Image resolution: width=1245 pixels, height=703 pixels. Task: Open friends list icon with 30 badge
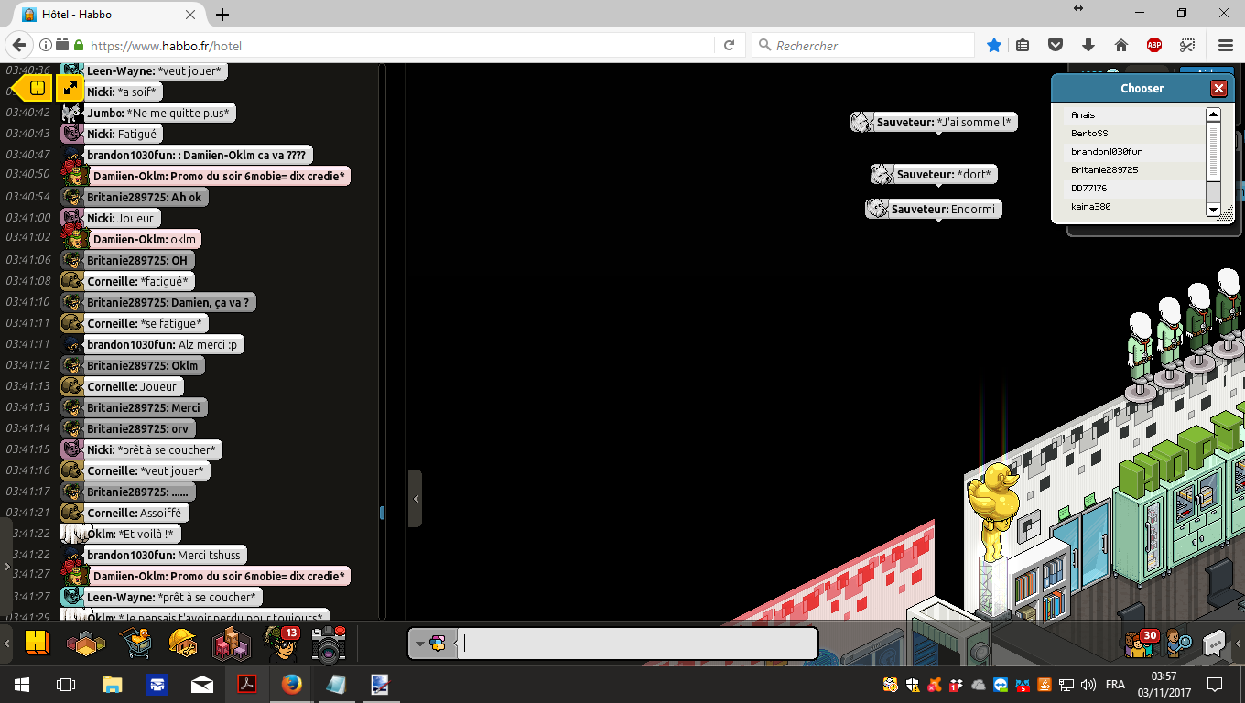pos(1140,644)
